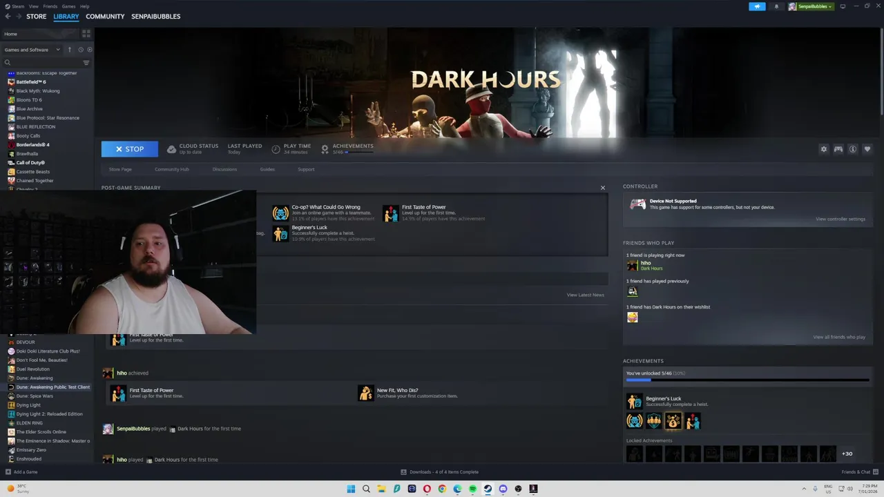The image size is (884, 497).
Task: Open the Help menu
Action: (x=84, y=6)
